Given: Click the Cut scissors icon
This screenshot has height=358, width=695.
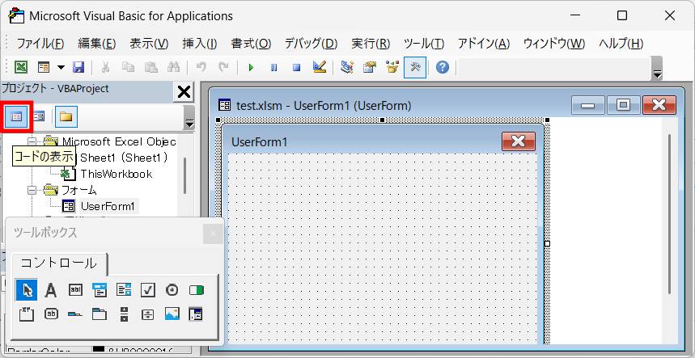Looking at the screenshot, I should click(105, 67).
